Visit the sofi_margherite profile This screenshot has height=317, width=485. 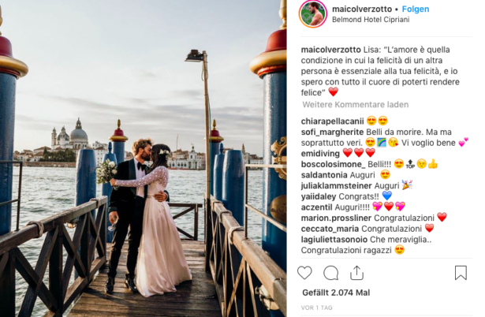(332, 132)
